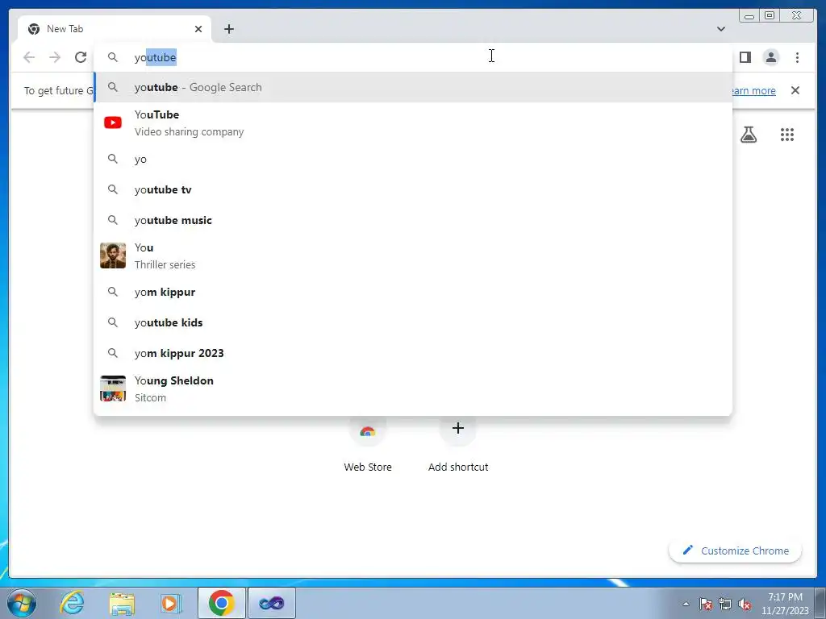Open Windows Media Player in taskbar
Screen dimensions: 826x619
tap(170, 603)
